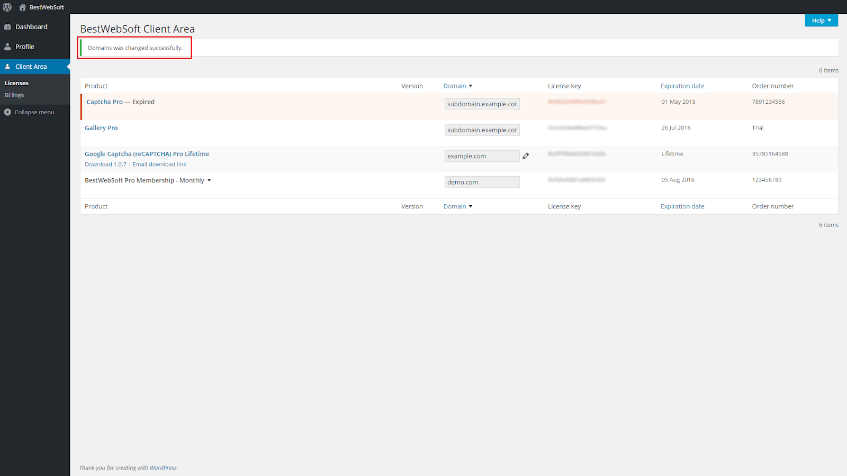Click the '6 items' count above table
The image size is (847, 476).
tap(828, 70)
